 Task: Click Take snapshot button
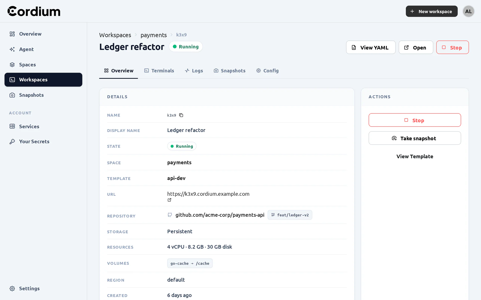(415, 138)
